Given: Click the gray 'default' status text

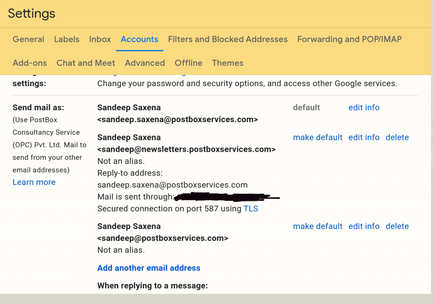Looking at the screenshot, I should [x=306, y=107].
